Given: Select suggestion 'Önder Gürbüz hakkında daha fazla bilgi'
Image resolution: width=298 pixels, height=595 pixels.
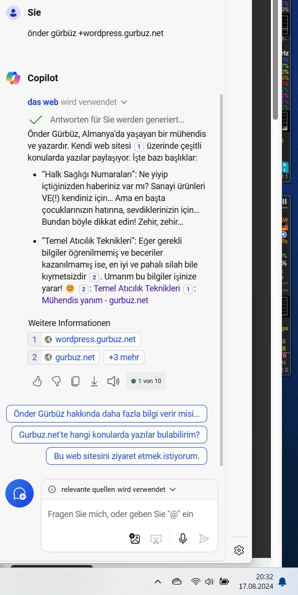Looking at the screenshot, I should click(x=106, y=413).
